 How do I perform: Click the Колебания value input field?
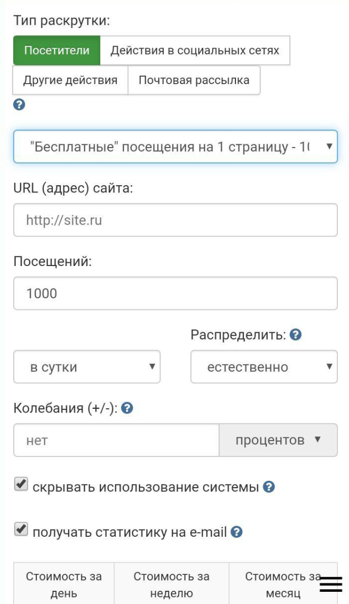pyautogui.click(x=116, y=440)
